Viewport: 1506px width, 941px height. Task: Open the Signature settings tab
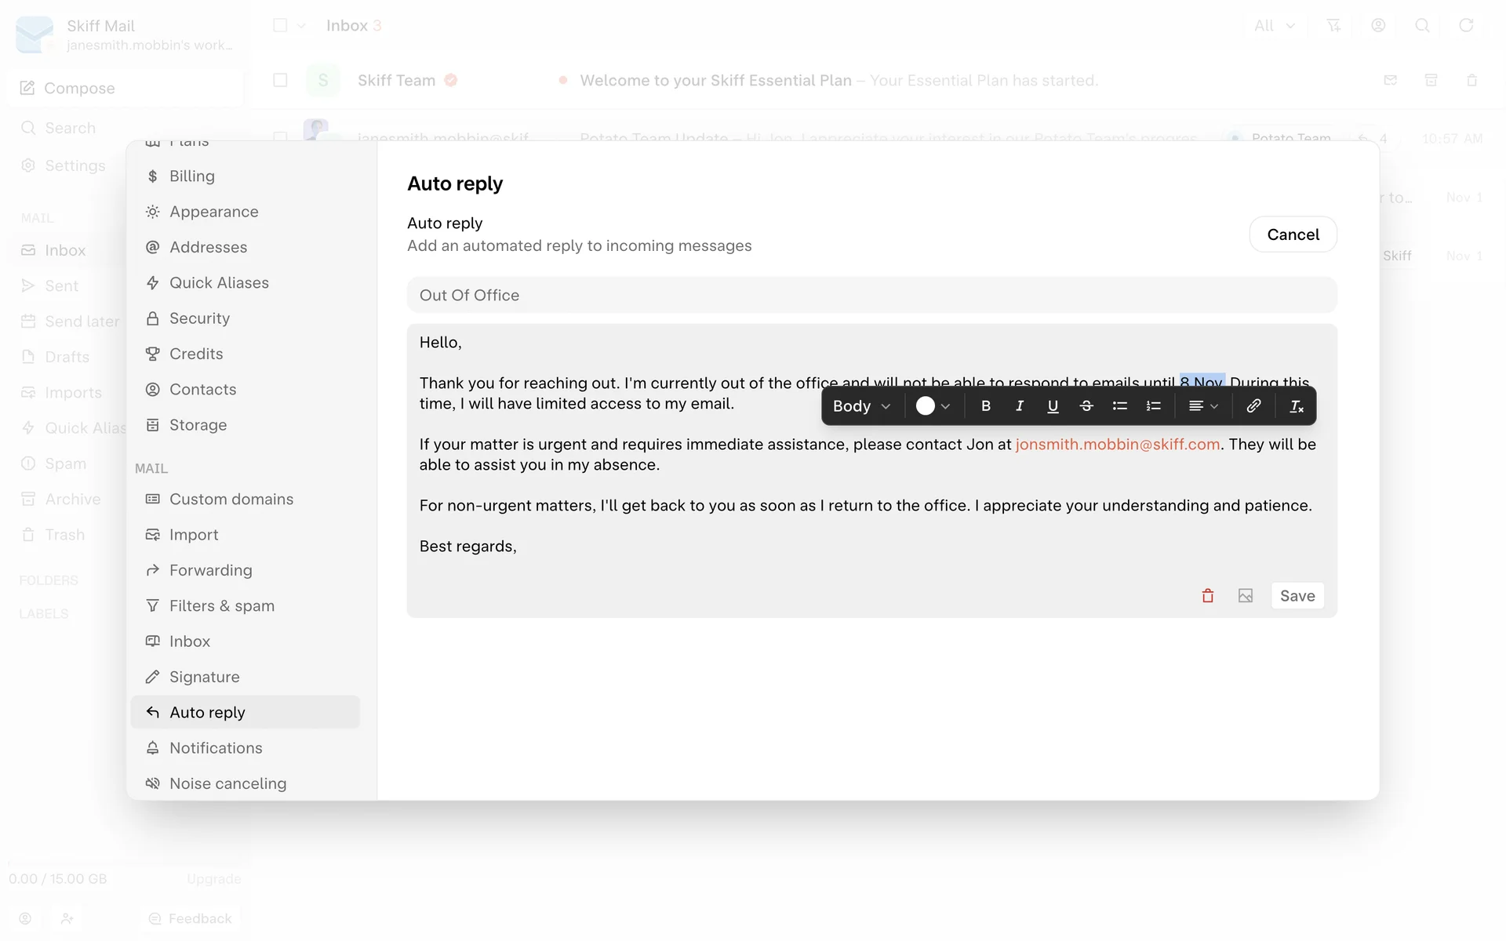coord(205,677)
